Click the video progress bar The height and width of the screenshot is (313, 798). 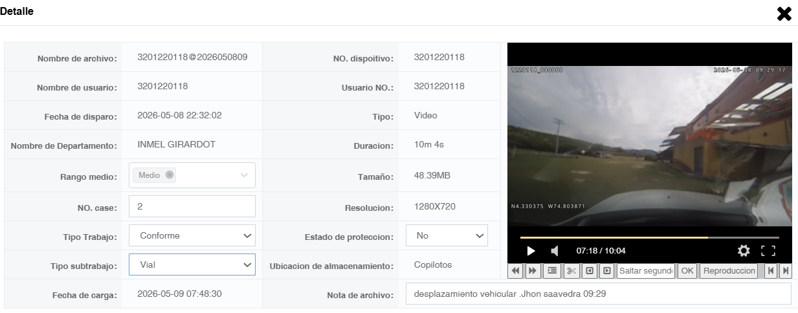pyautogui.click(x=649, y=237)
